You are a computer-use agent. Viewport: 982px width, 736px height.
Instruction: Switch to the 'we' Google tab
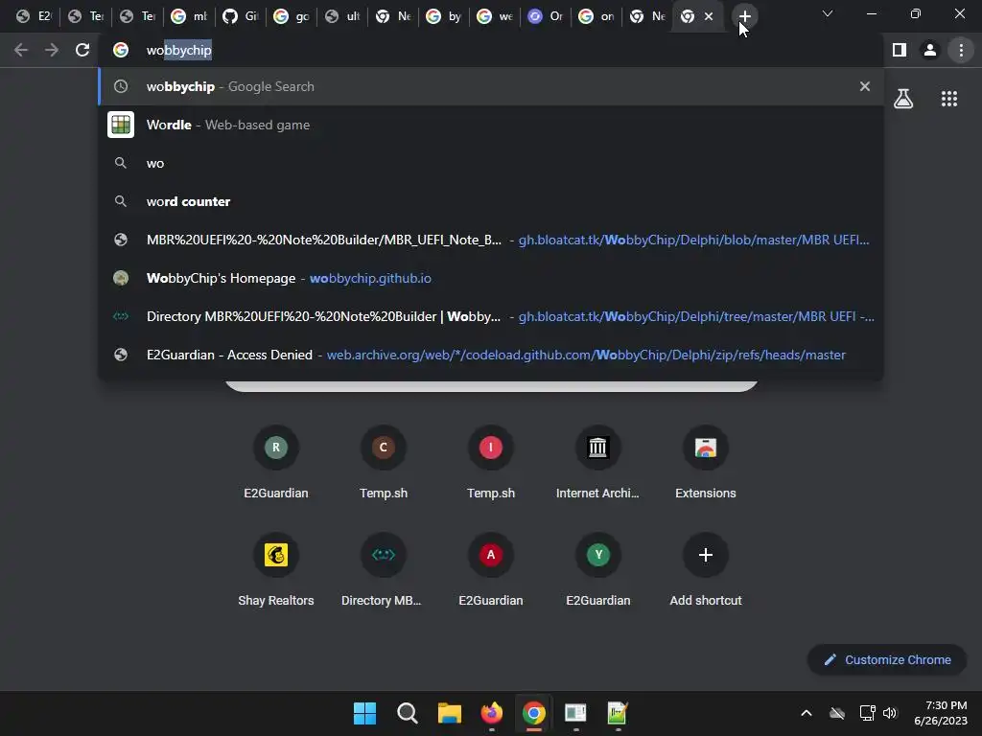pos(495,16)
